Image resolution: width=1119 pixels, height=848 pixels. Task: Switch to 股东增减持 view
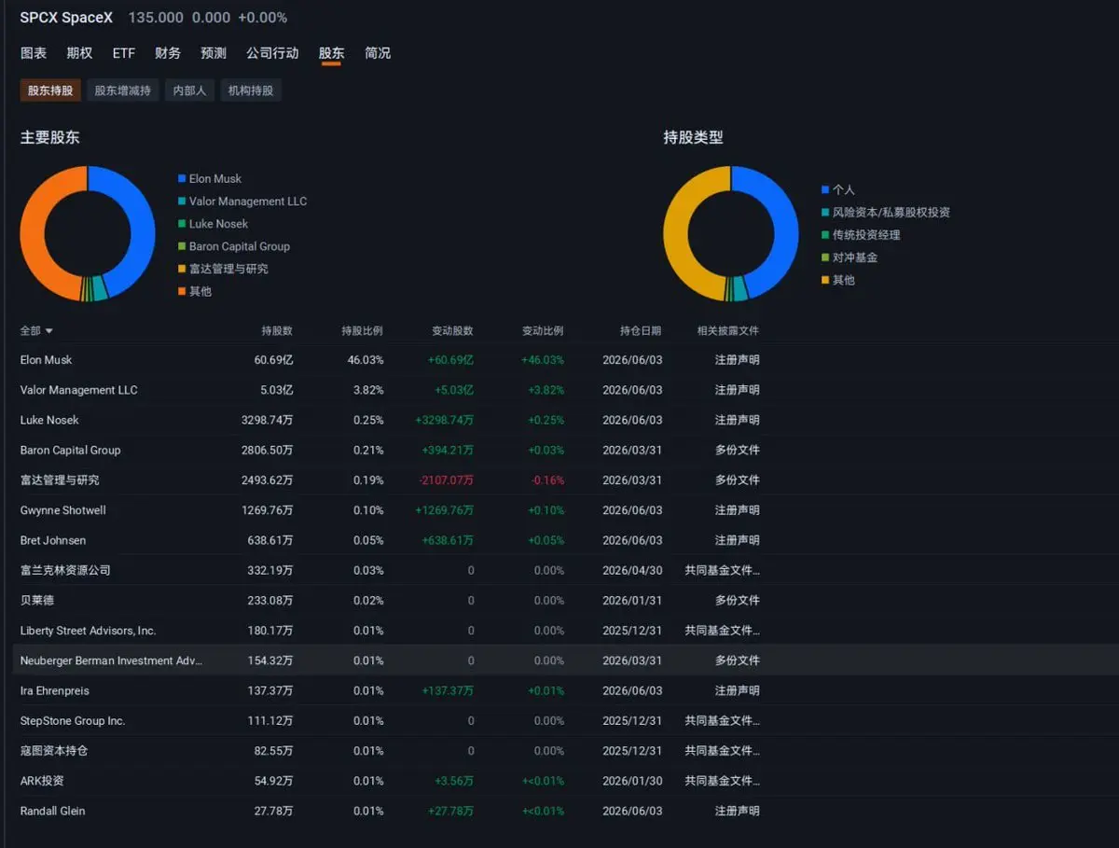coord(122,90)
